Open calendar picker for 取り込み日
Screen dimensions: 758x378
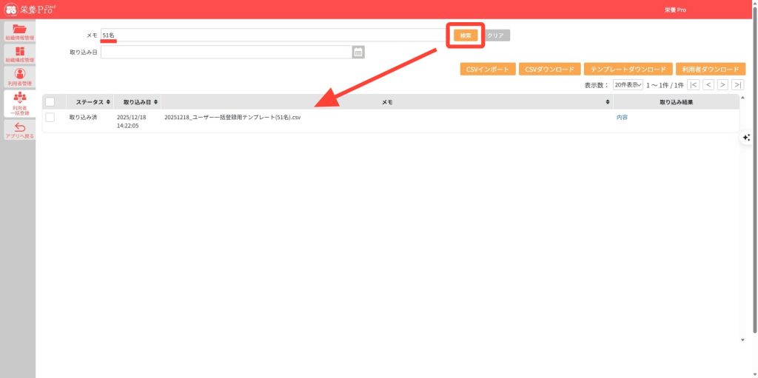tap(358, 52)
